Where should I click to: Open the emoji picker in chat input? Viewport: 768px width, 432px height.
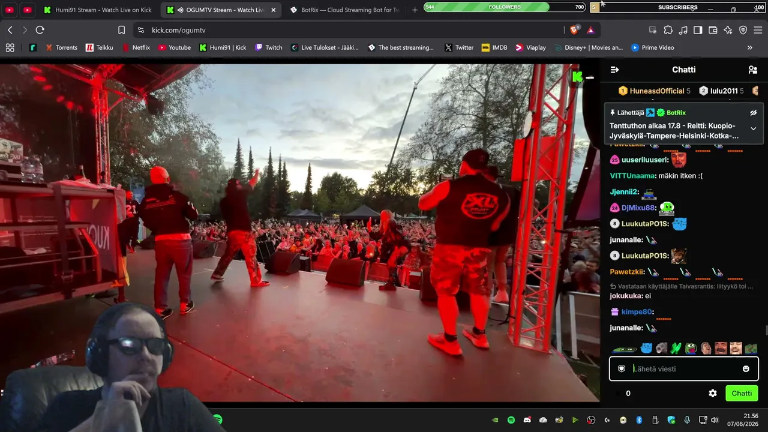point(746,369)
